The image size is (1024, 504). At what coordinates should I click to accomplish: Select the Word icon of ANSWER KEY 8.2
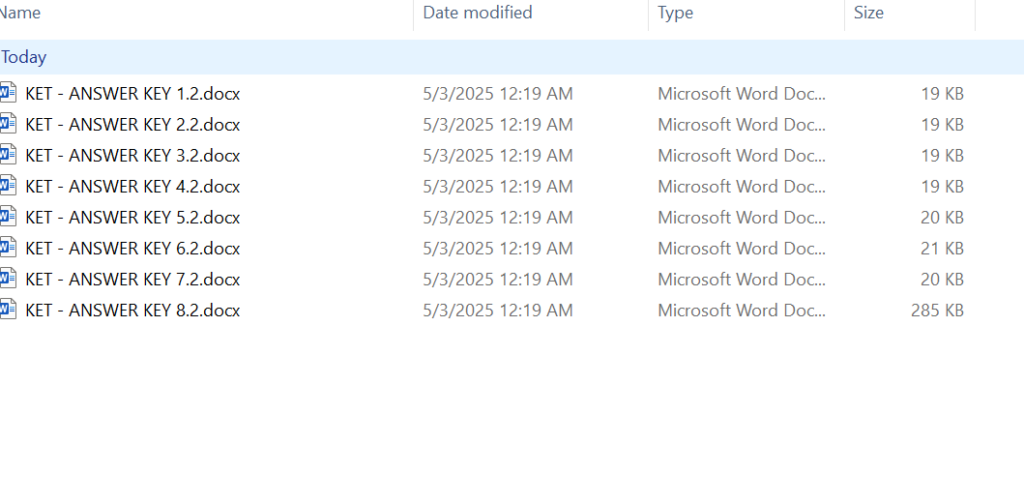(9, 310)
